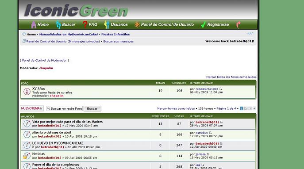Click the magnifier icon in forum search box
Viewport: 304px width, 169px height.
49,108
